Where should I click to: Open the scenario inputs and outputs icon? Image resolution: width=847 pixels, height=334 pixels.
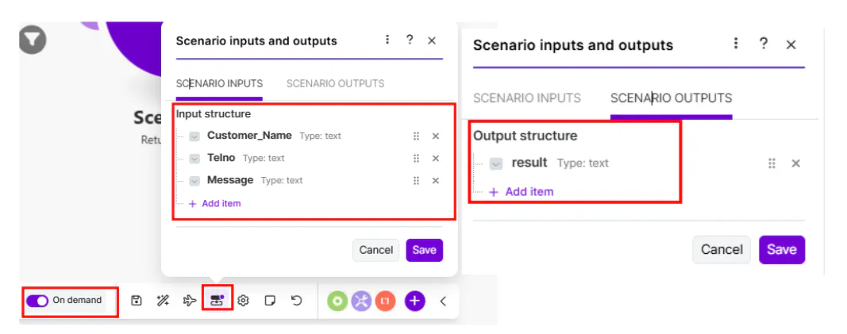pos(217,301)
